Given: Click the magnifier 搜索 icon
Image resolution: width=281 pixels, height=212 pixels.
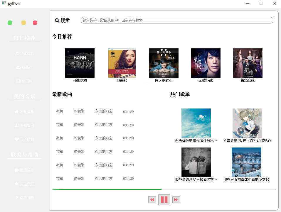Looking at the screenshot, I should coord(57,21).
